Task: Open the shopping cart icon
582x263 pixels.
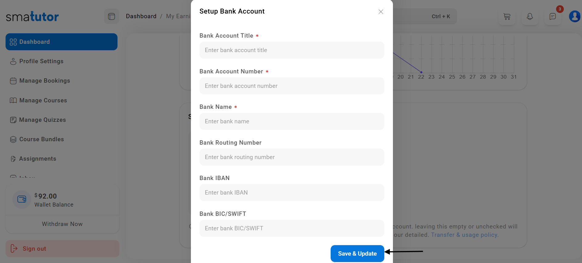Action: 507,16
